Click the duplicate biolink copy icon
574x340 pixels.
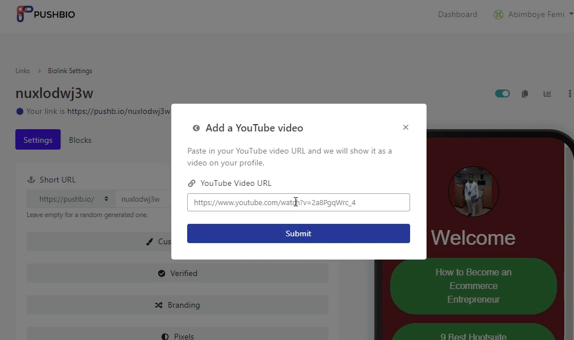[x=525, y=93]
